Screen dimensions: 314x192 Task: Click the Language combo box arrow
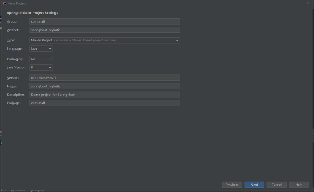click(x=50, y=49)
